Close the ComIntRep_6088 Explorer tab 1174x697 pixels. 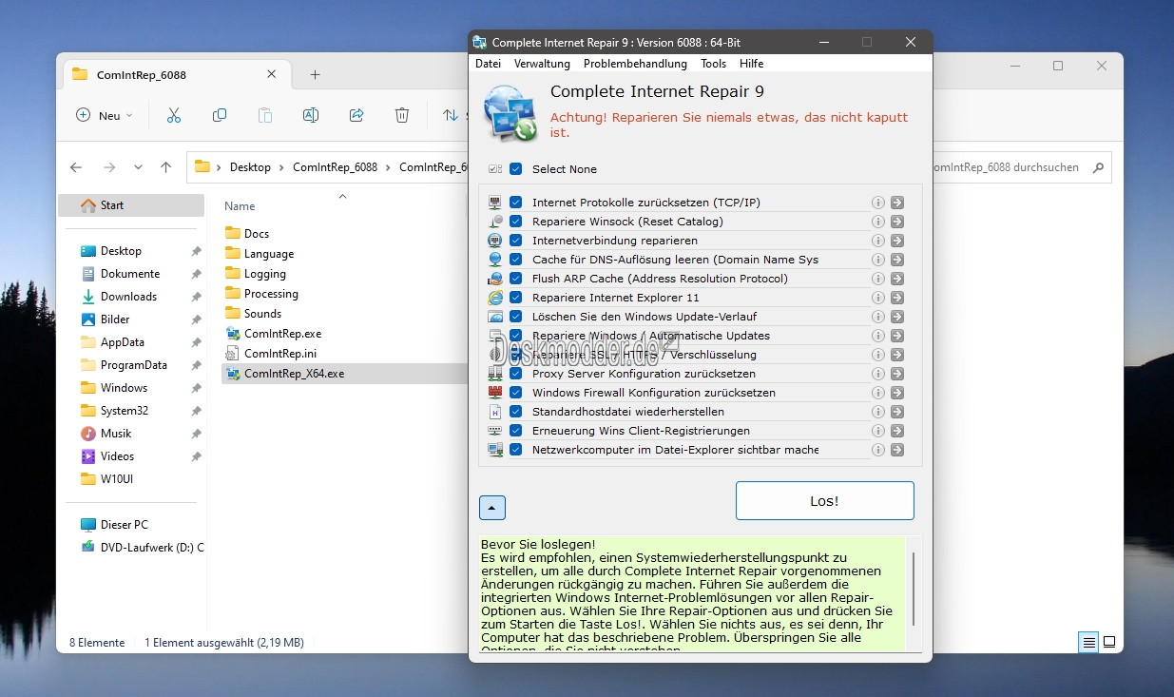[x=272, y=74]
